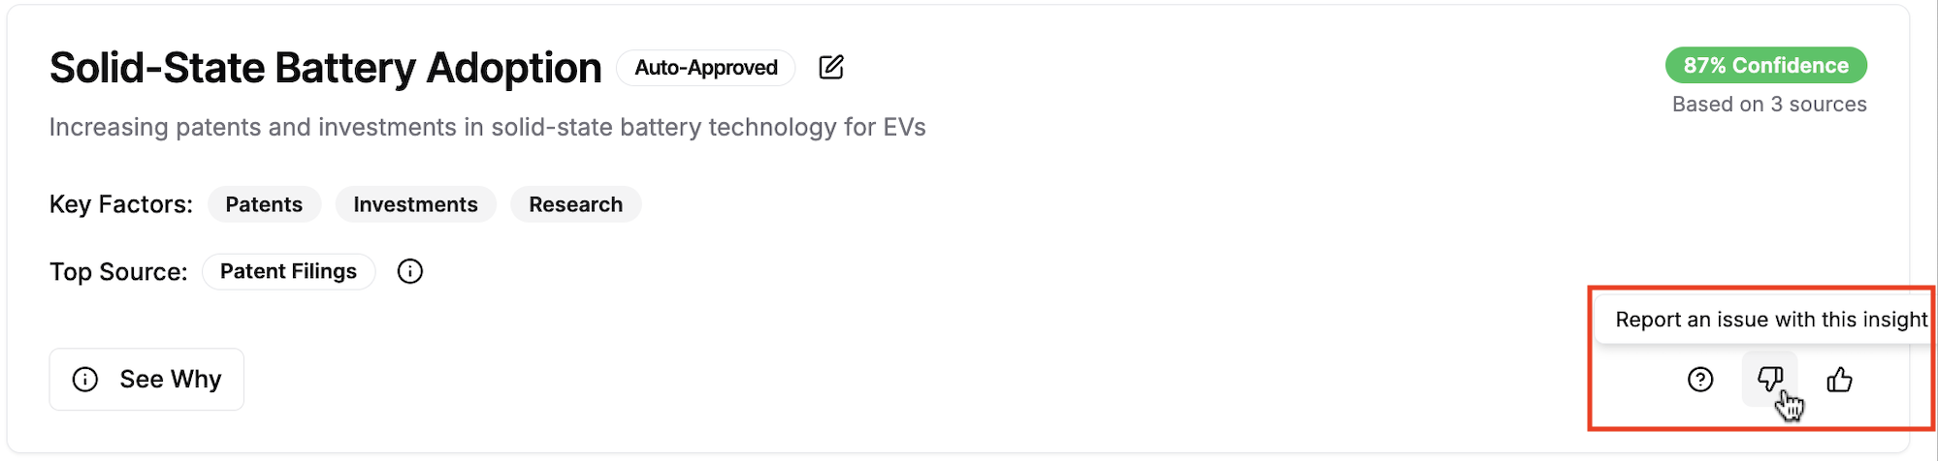
Task: Click the Key Factors label
Action: click(x=121, y=204)
